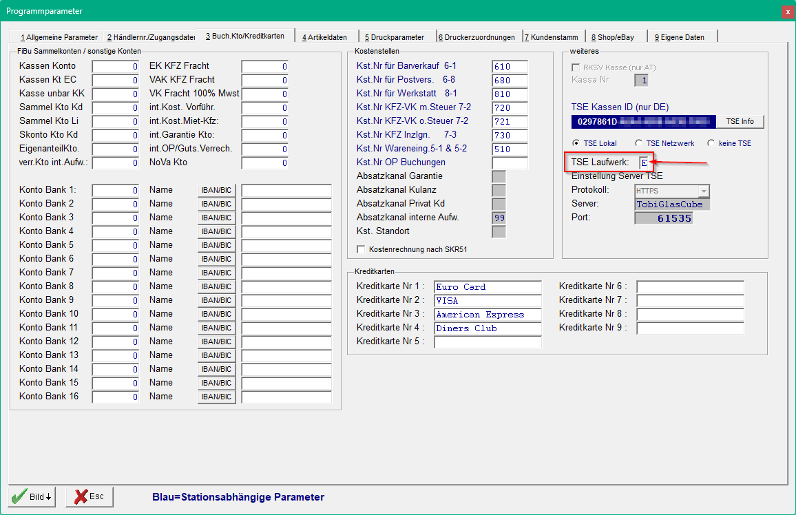The image size is (796, 515).
Task: Focus the empty Kreditkarte Nr 5 field
Action: 488,342
